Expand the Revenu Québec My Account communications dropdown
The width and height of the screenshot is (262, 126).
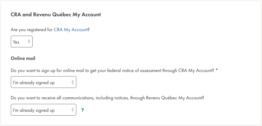43,110
